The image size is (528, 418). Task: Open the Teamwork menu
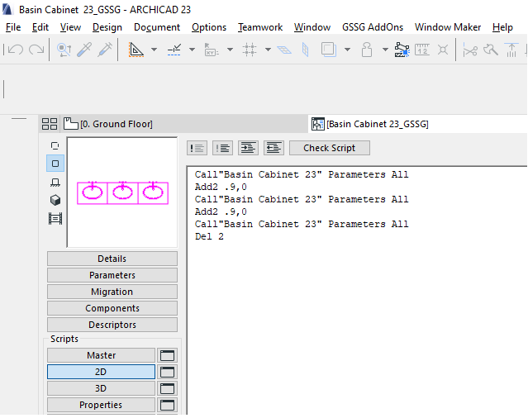(260, 27)
